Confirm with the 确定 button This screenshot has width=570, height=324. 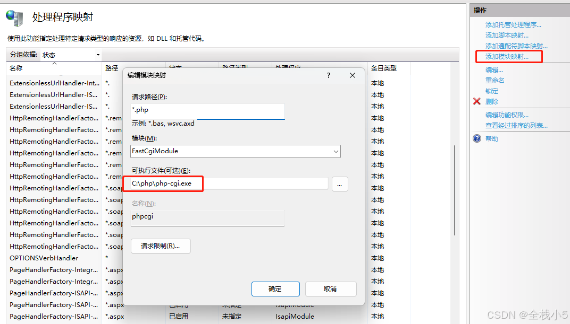coord(275,289)
